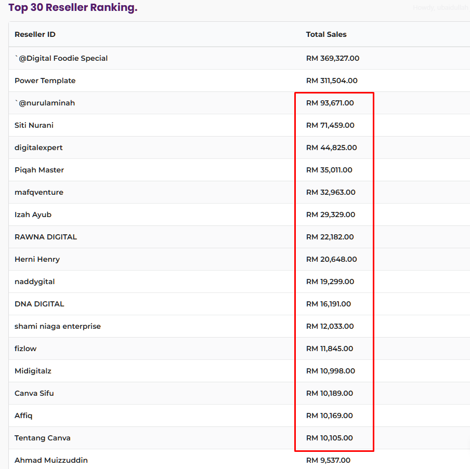Open the Howdy ubaidullah account link
The image size is (470, 469).
[441, 8]
